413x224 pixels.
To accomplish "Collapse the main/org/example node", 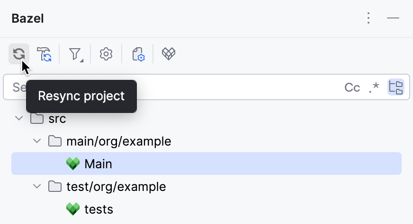I will pyautogui.click(x=36, y=141).
